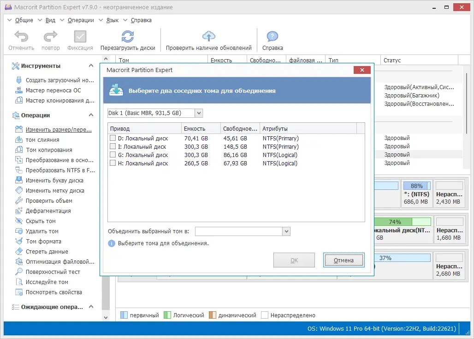
Task: Open Справка help bubble icon
Action: (273, 36)
